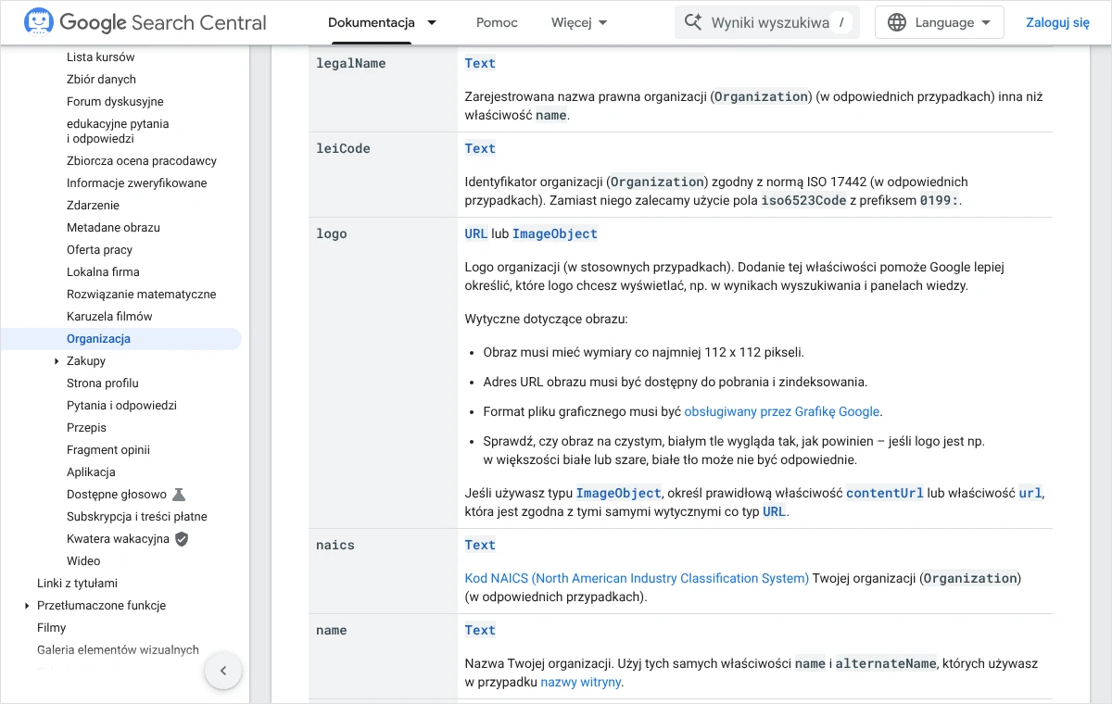Click the Text type link for naics

480,545
